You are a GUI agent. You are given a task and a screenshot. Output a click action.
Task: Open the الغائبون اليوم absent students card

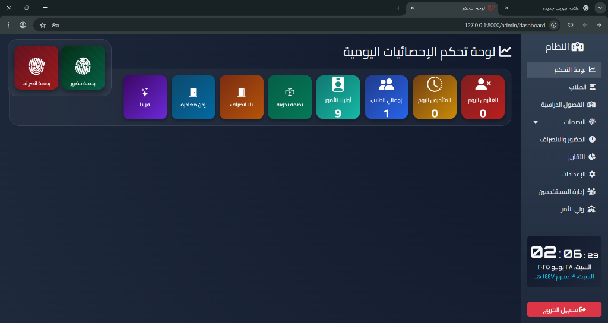pos(483,97)
